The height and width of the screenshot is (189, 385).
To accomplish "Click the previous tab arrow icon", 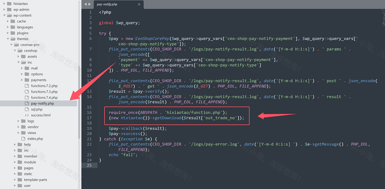I will tap(86, 4).
